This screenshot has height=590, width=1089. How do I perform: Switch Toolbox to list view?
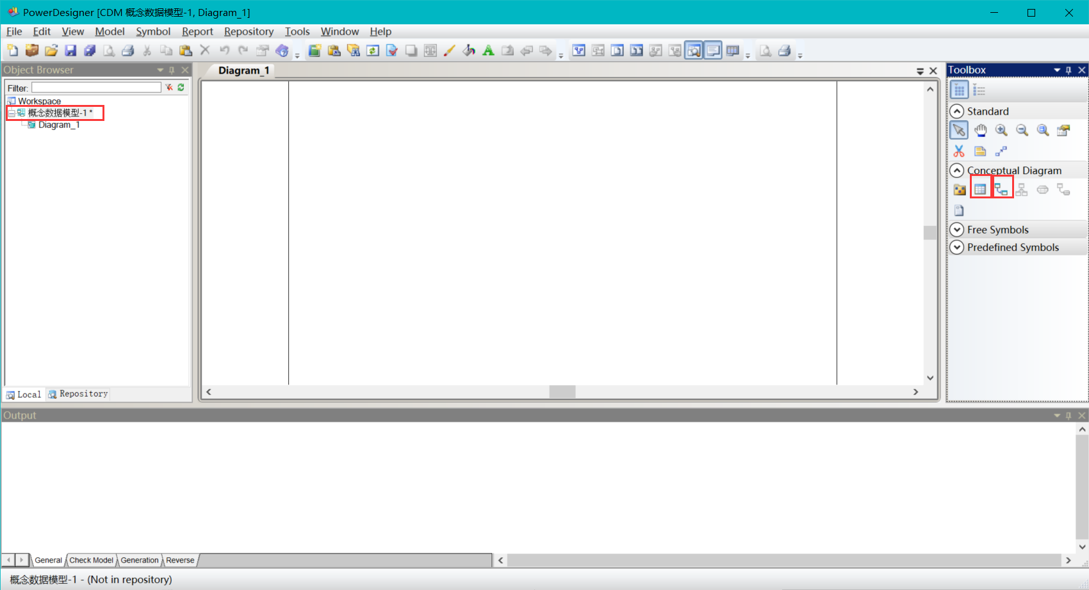coord(979,90)
